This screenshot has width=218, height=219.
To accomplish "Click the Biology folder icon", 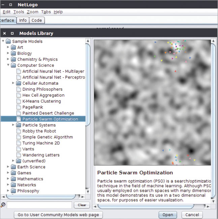I will (13, 53).
